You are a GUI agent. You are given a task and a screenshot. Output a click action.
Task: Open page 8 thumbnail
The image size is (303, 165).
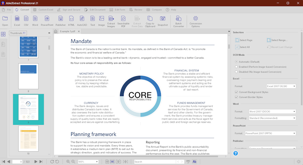click(x=28, y=76)
